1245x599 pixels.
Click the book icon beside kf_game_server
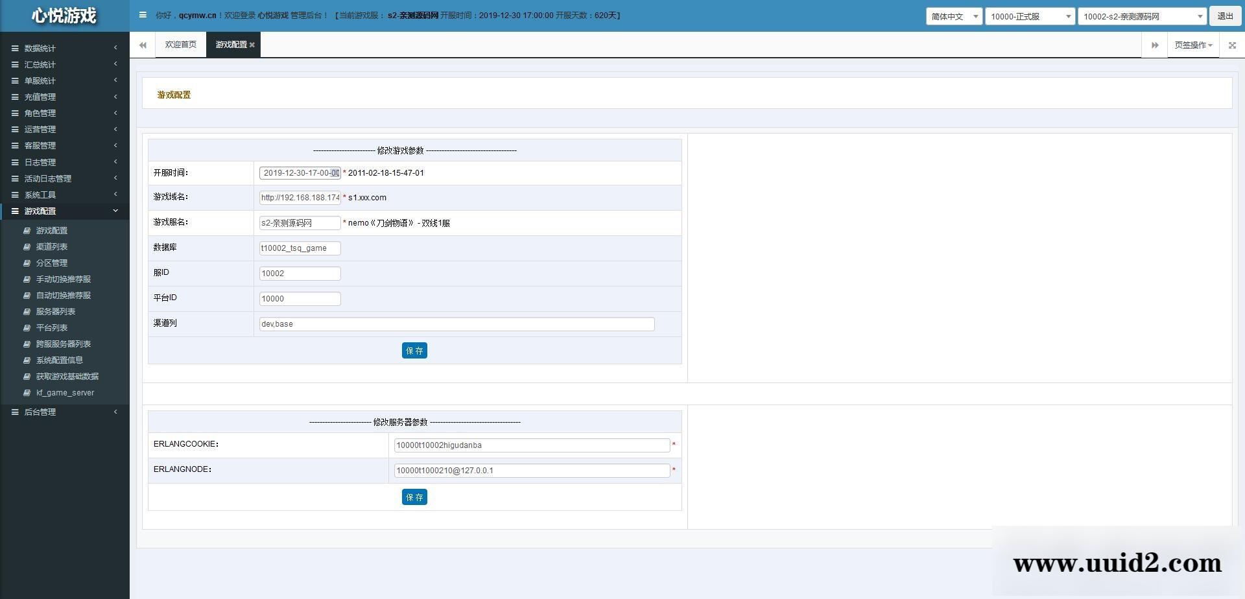[x=27, y=393]
